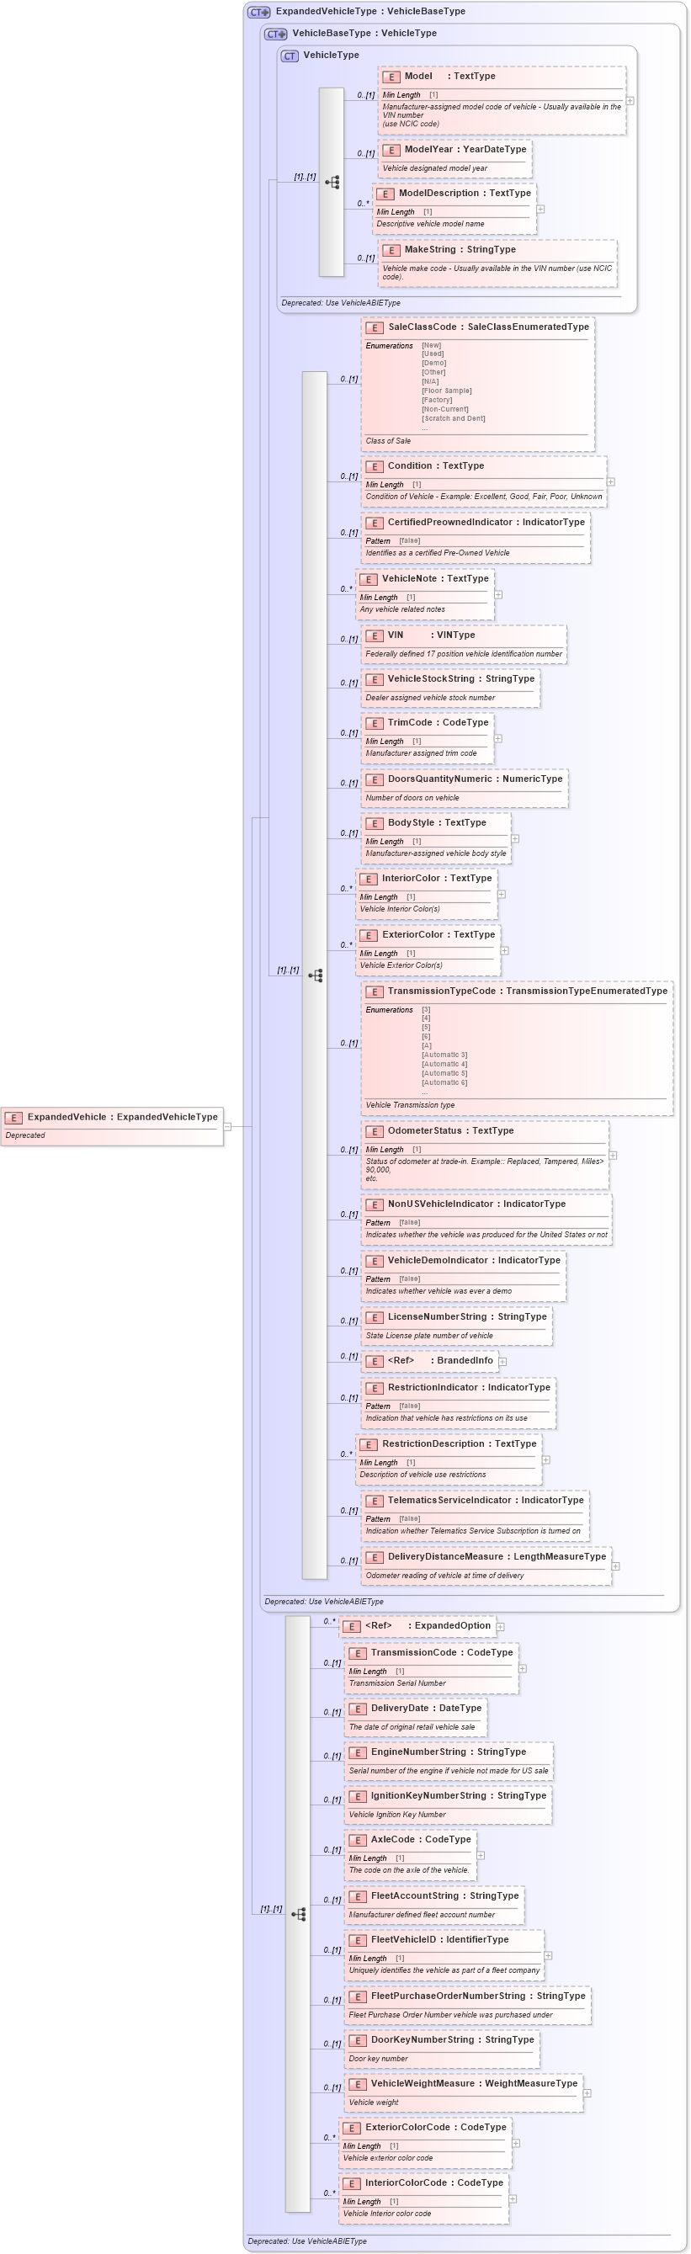Click the E icon of DeliveryDate element
Image resolution: width=691 pixels, height=2254 pixels.
pos(357,1709)
